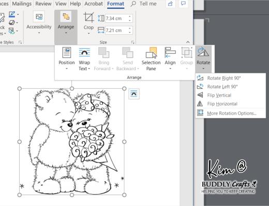
Task: Click the Share icon
Action: coord(170,4)
